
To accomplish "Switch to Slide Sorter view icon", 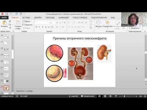I will (x=105, y=96).
